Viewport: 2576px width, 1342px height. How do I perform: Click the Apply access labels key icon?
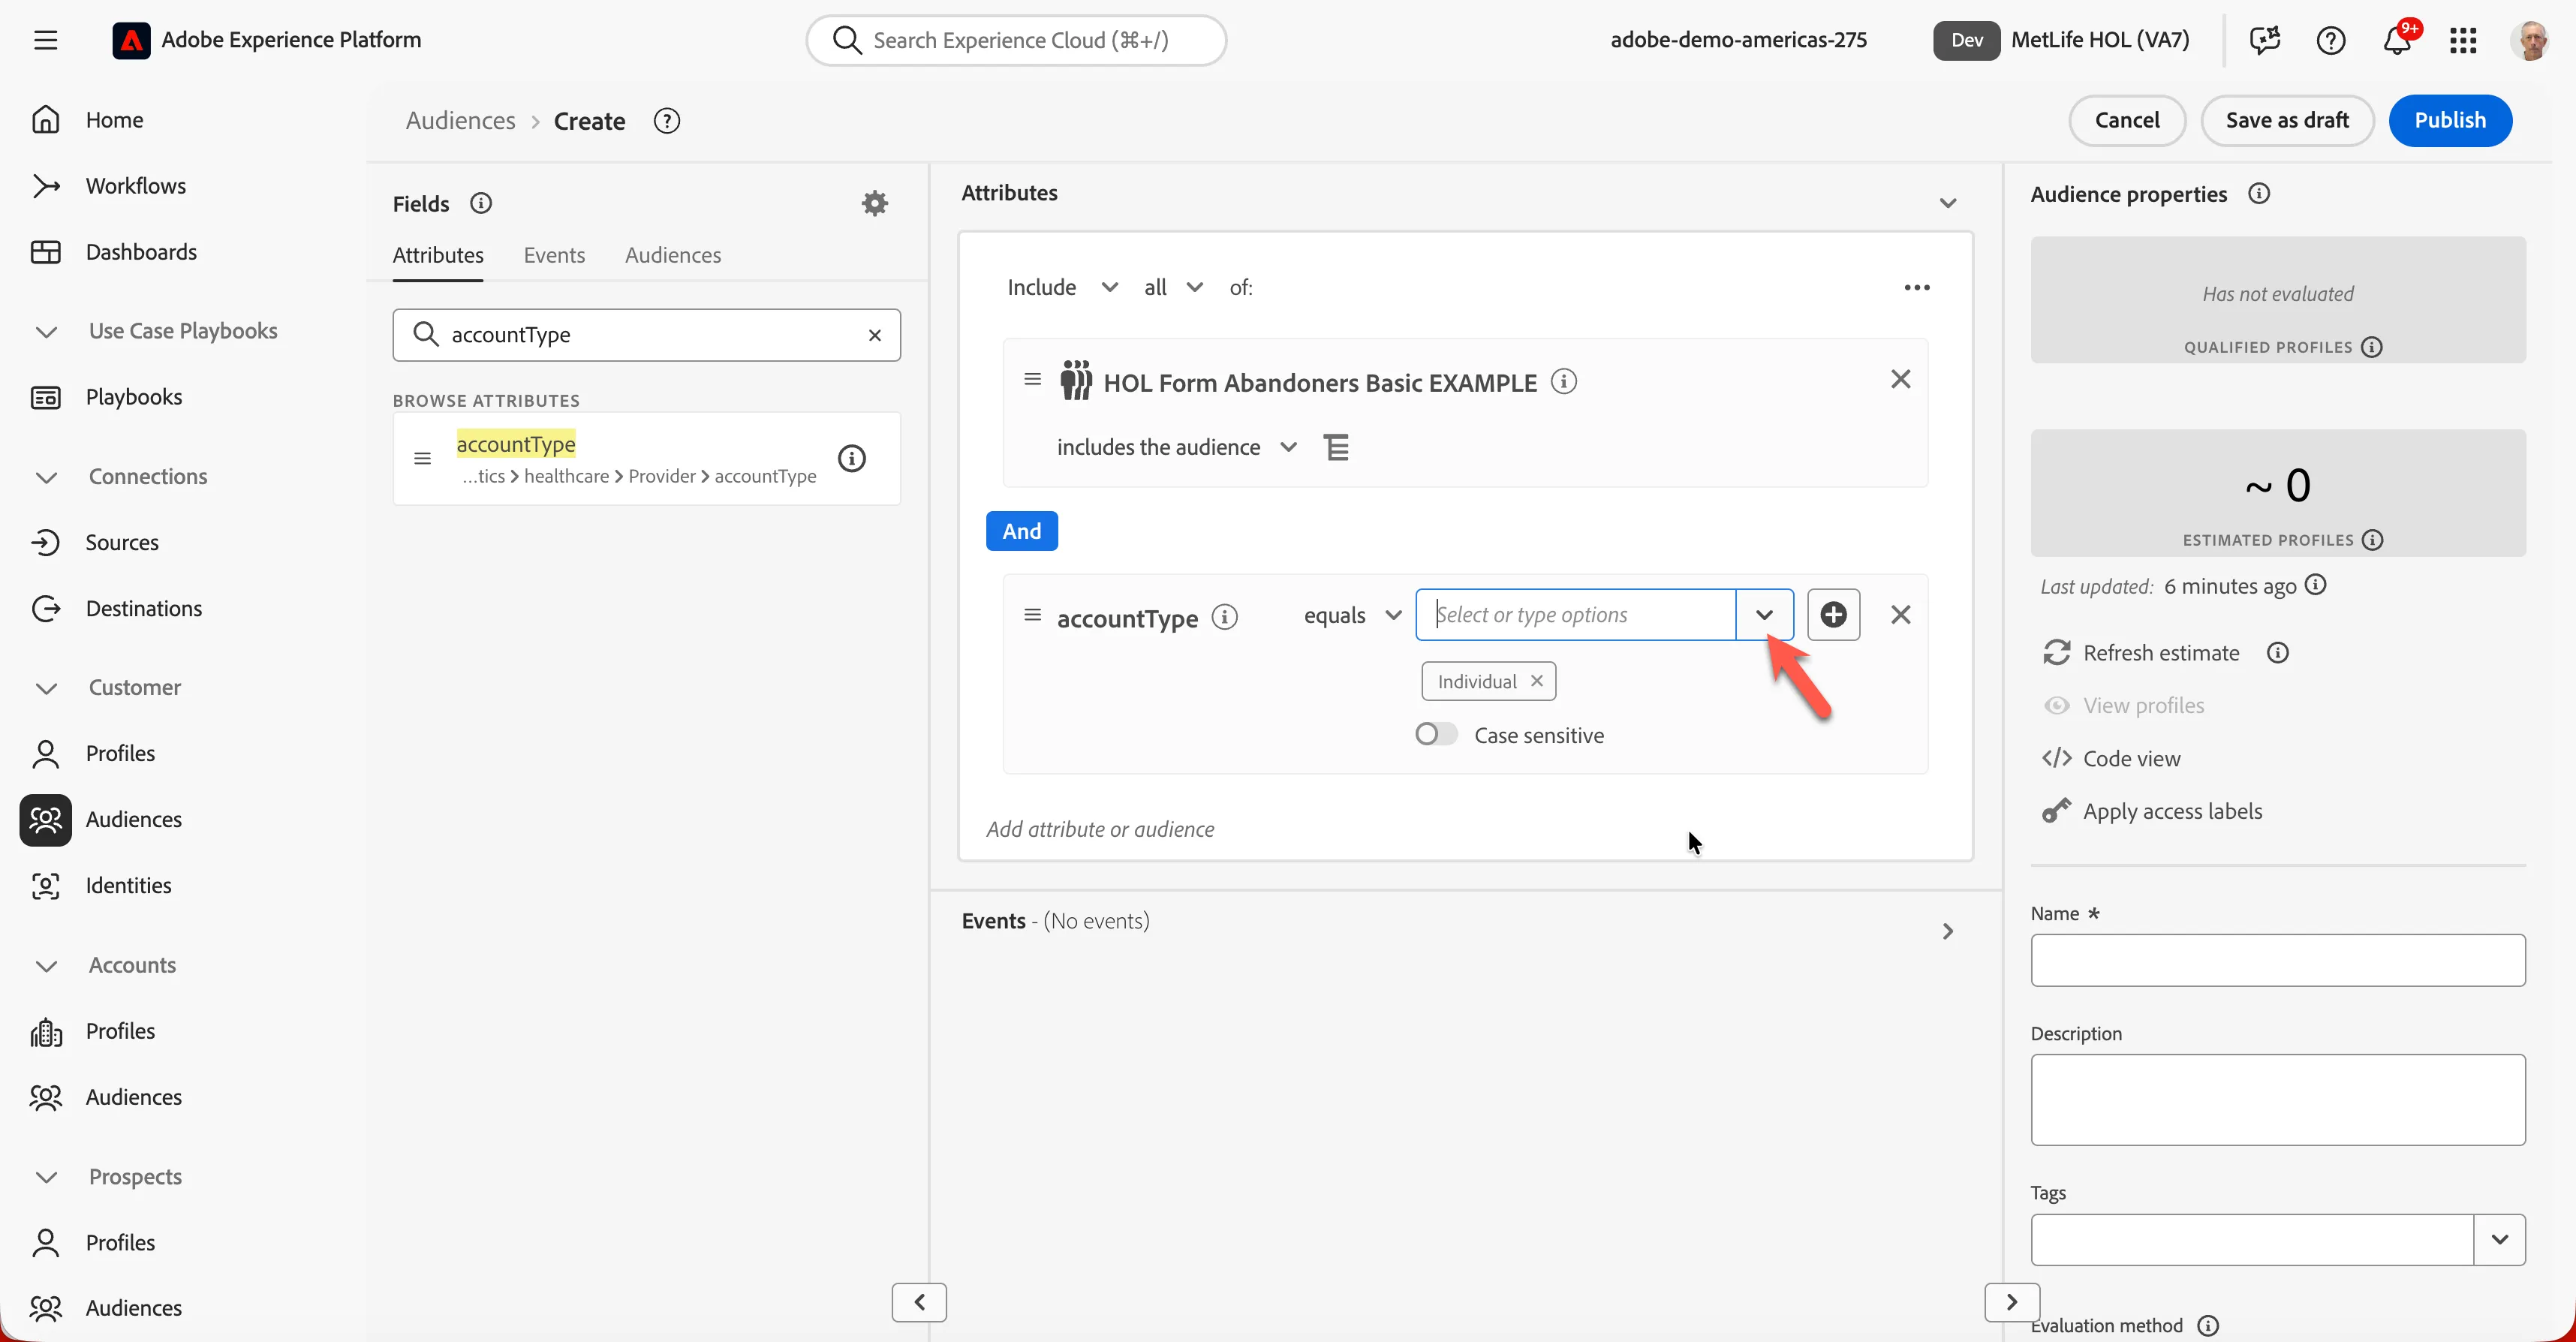[x=2056, y=811]
